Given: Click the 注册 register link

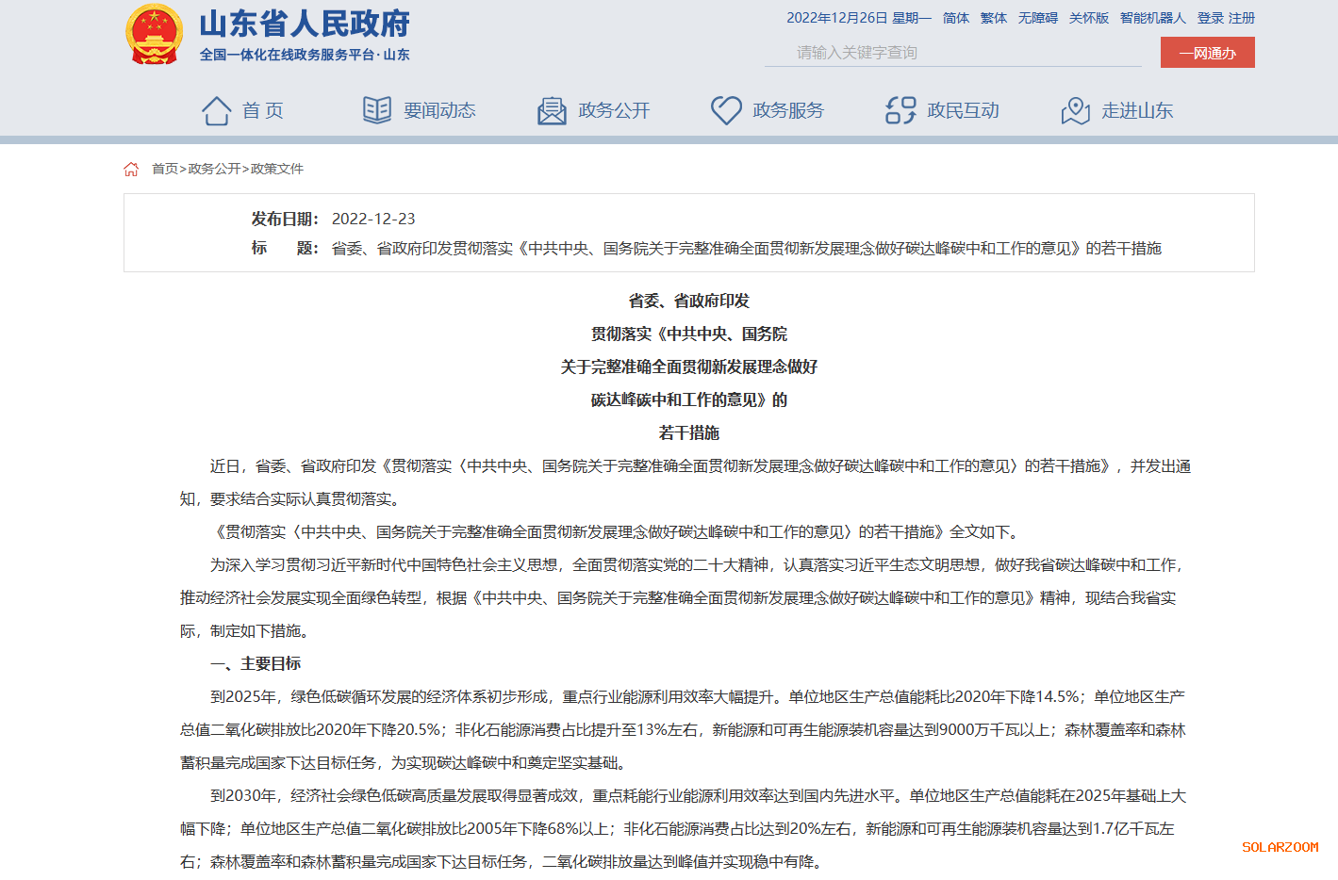Looking at the screenshot, I should 1242,18.
